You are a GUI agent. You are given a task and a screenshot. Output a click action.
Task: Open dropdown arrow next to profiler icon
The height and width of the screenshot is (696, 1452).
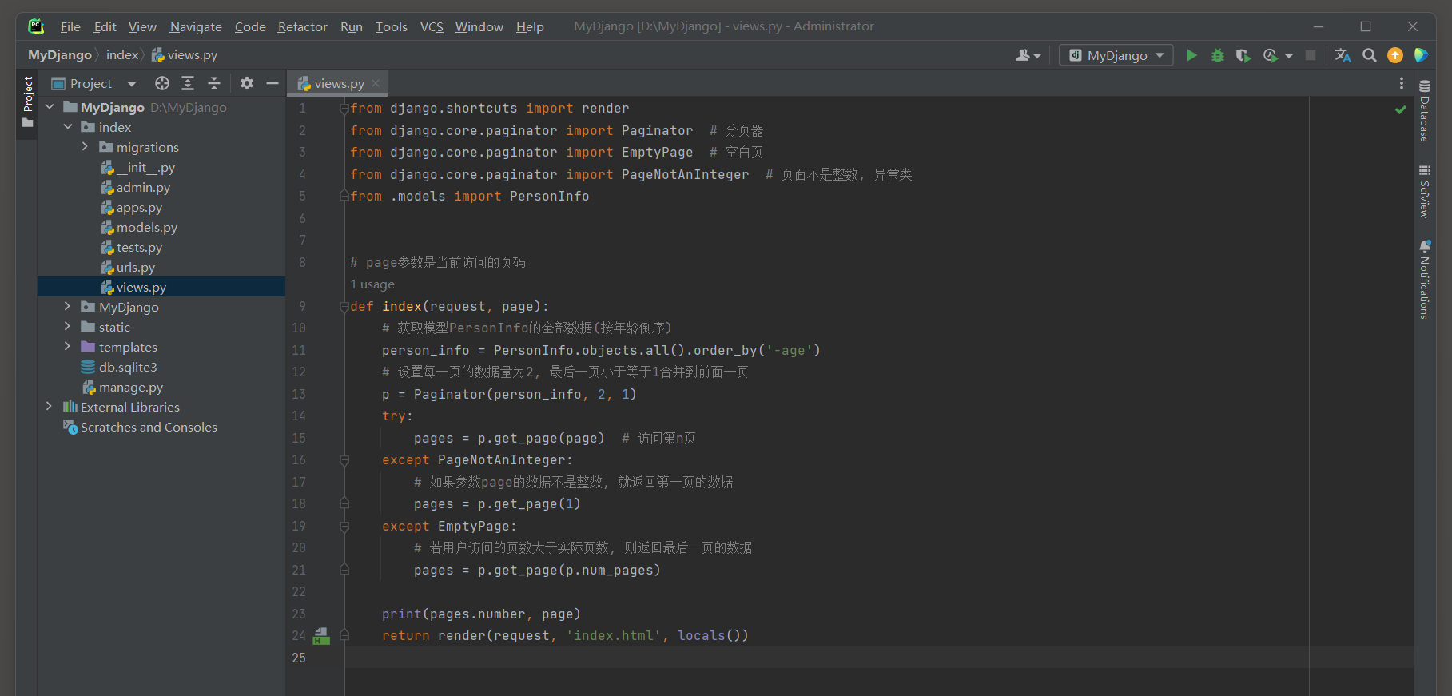coord(1288,56)
